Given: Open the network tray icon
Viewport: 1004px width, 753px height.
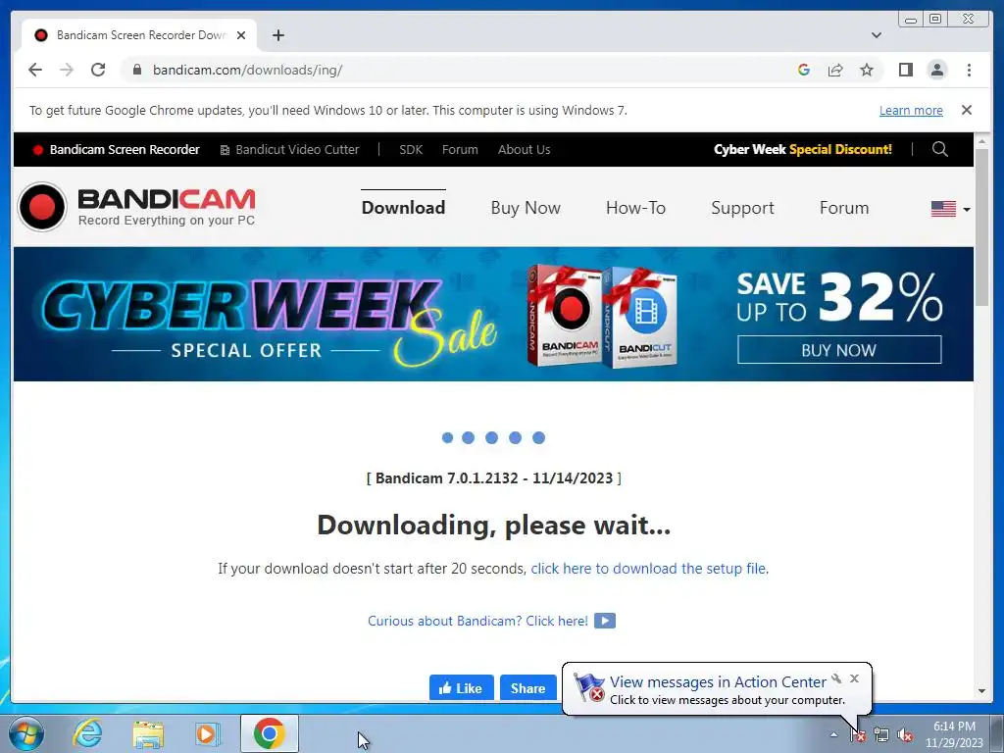Looking at the screenshot, I should 881,734.
